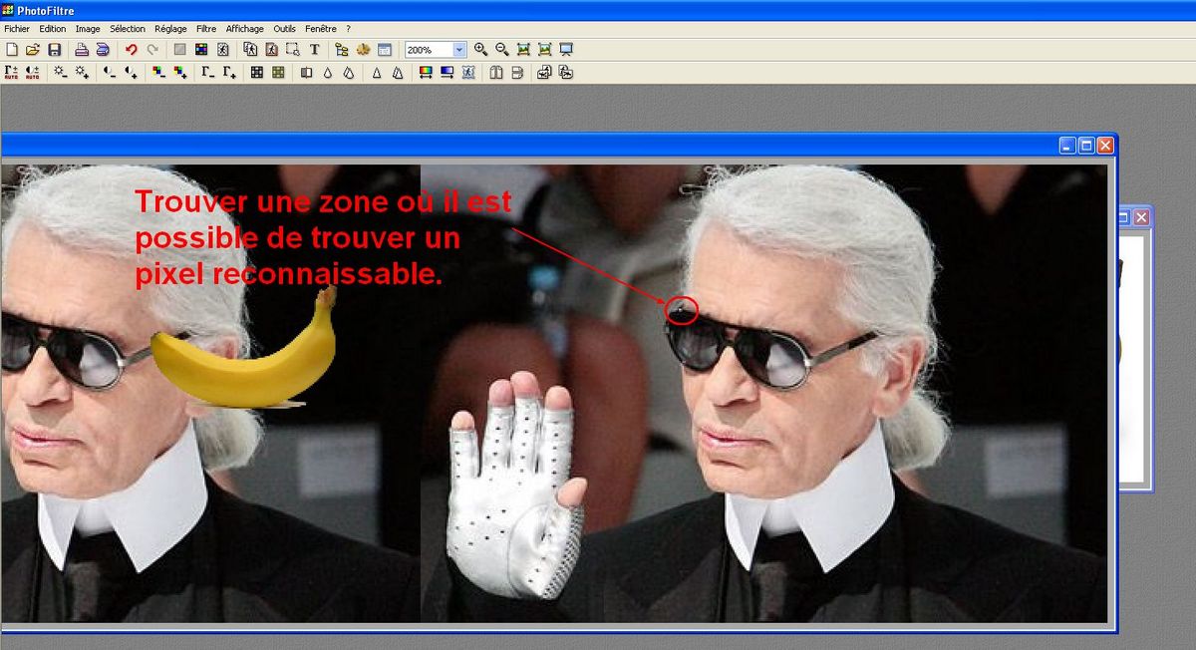This screenshot has height=650, width=1196.
Task: Open the Réglage menu
Action: 170,29
